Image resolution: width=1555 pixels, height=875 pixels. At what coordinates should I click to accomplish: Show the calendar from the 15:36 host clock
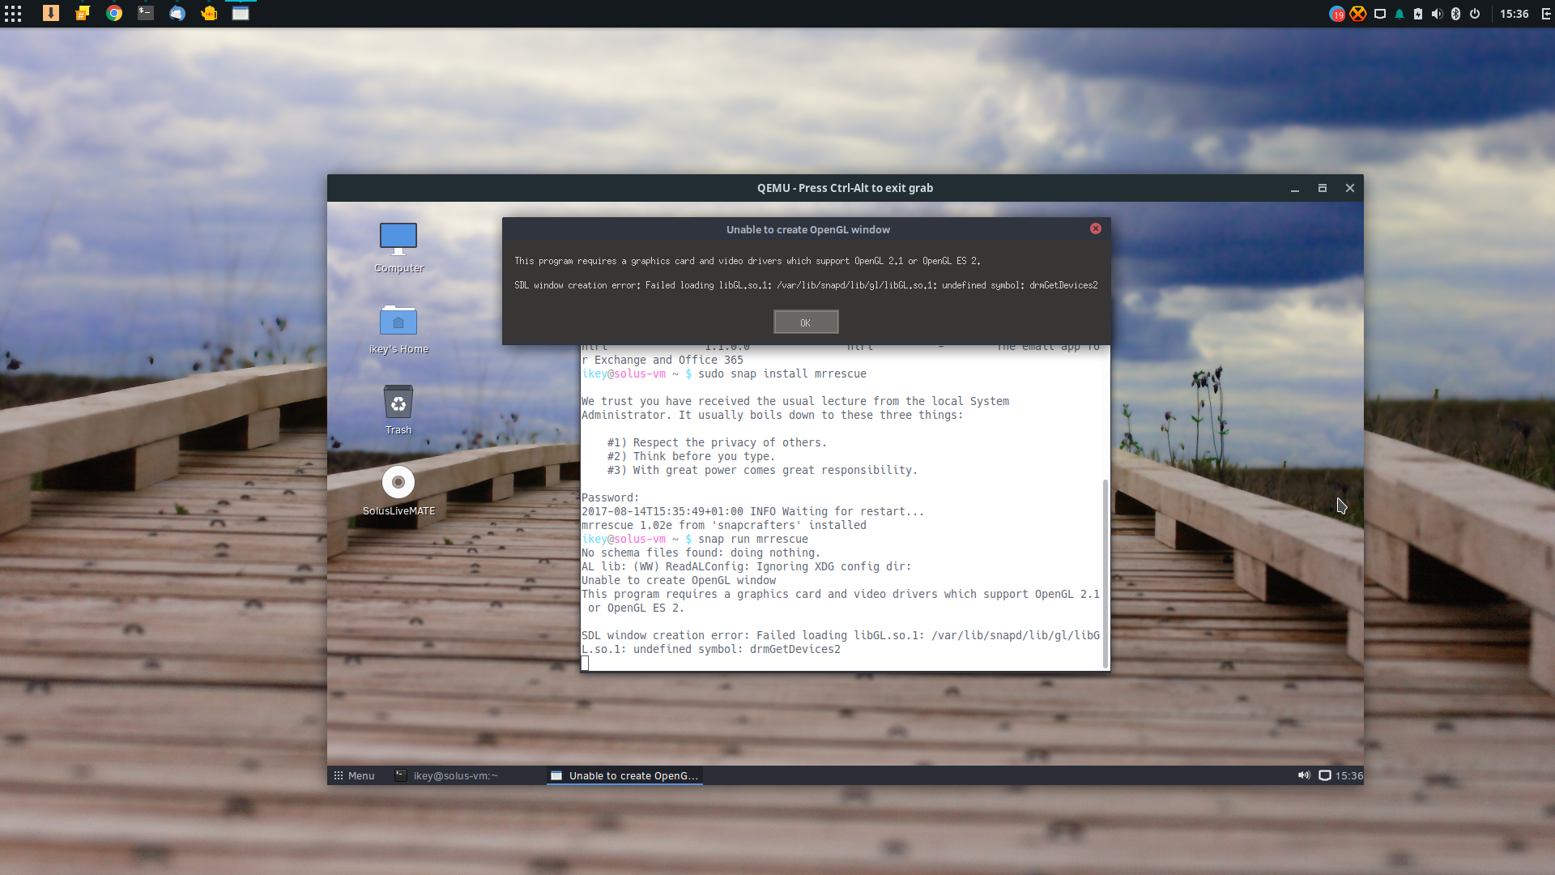pos(1514,14)
